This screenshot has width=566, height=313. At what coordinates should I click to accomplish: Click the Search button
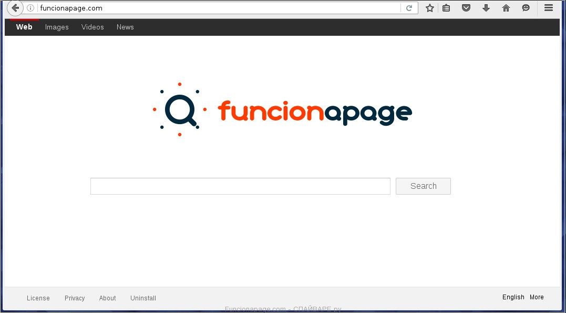coord(423,186)
